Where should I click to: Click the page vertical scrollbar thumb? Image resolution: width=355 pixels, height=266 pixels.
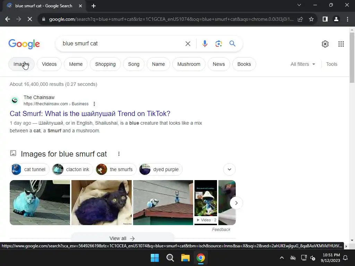(x=352, y=58)
